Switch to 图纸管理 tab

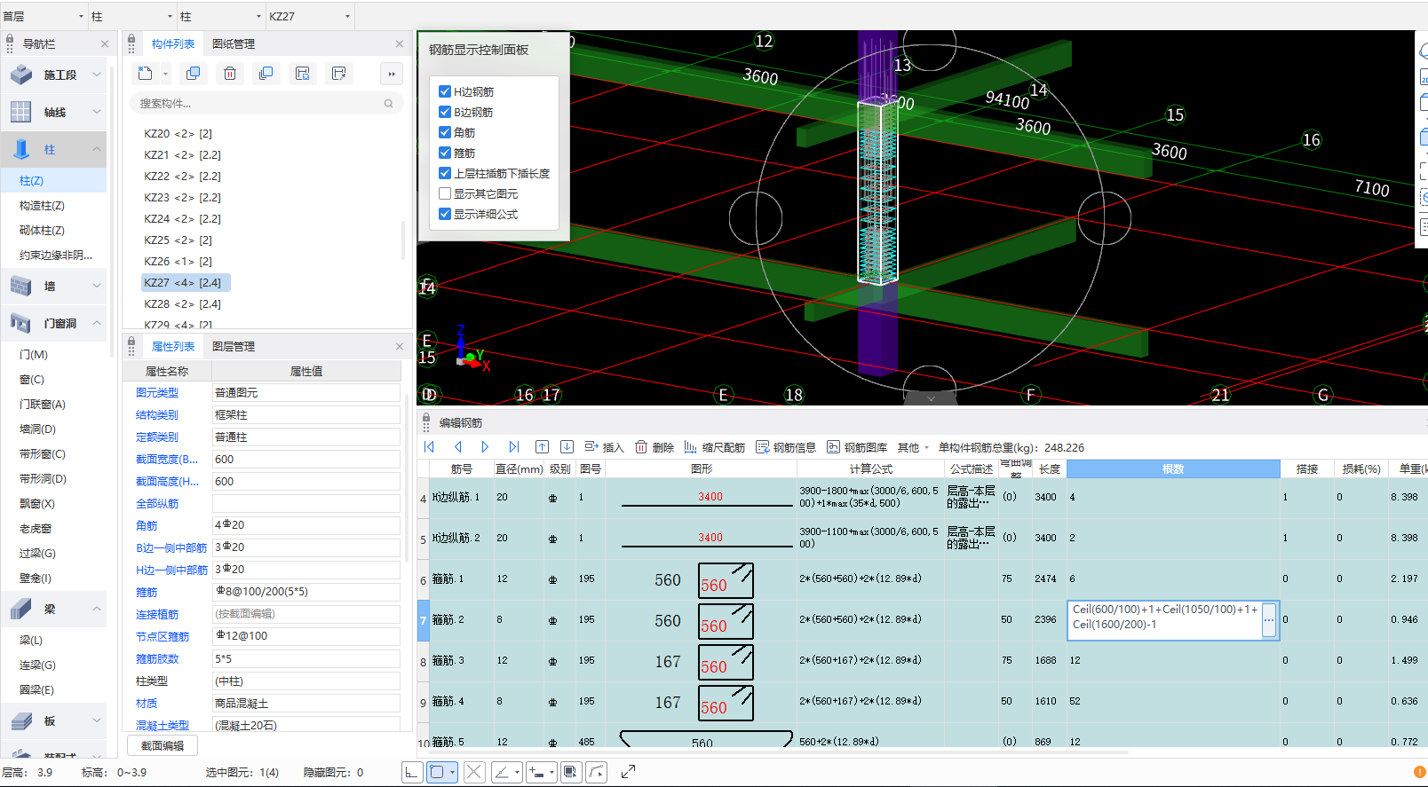click(234, 43)
